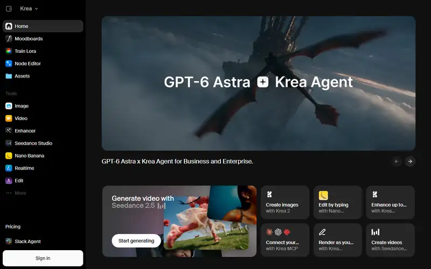This screenshot has height=269, width=431.
Task: Click the Krea logo on Create images card
Action: pos(269,195)
